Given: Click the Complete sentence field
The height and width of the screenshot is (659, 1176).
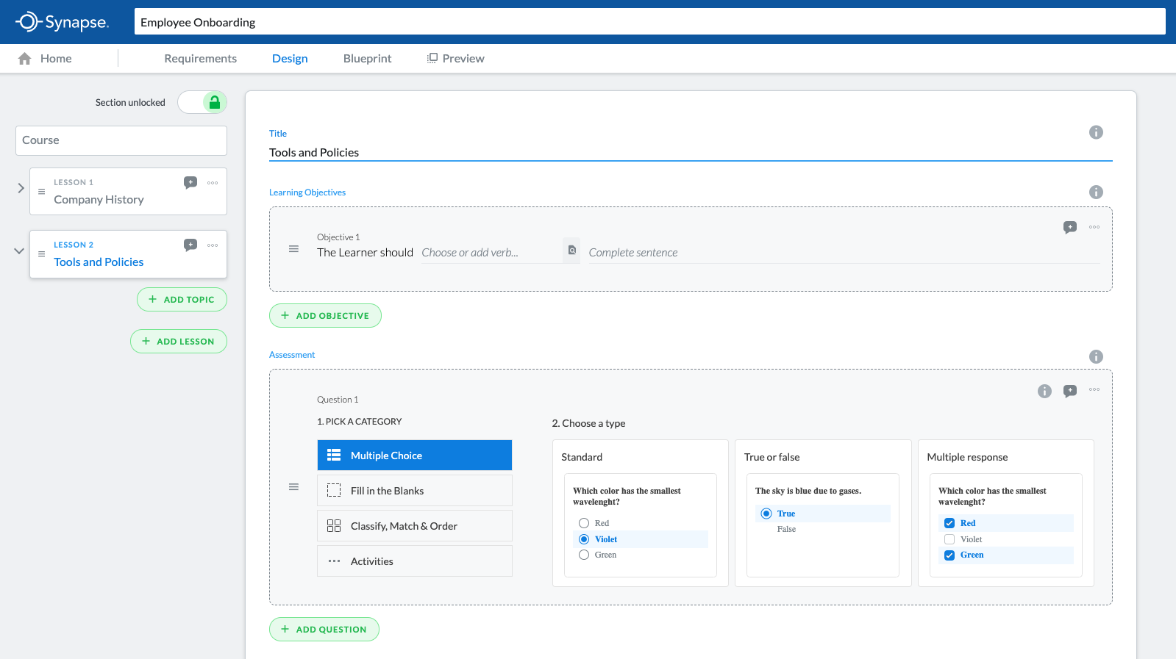Looking at the screenshot, I should (x=844, y=252).
